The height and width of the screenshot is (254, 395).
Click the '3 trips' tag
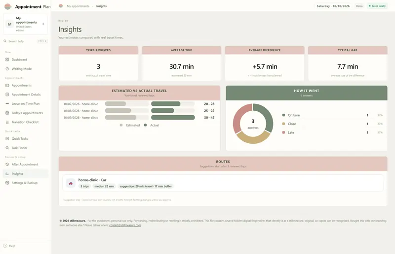click(x=84, y=186)
